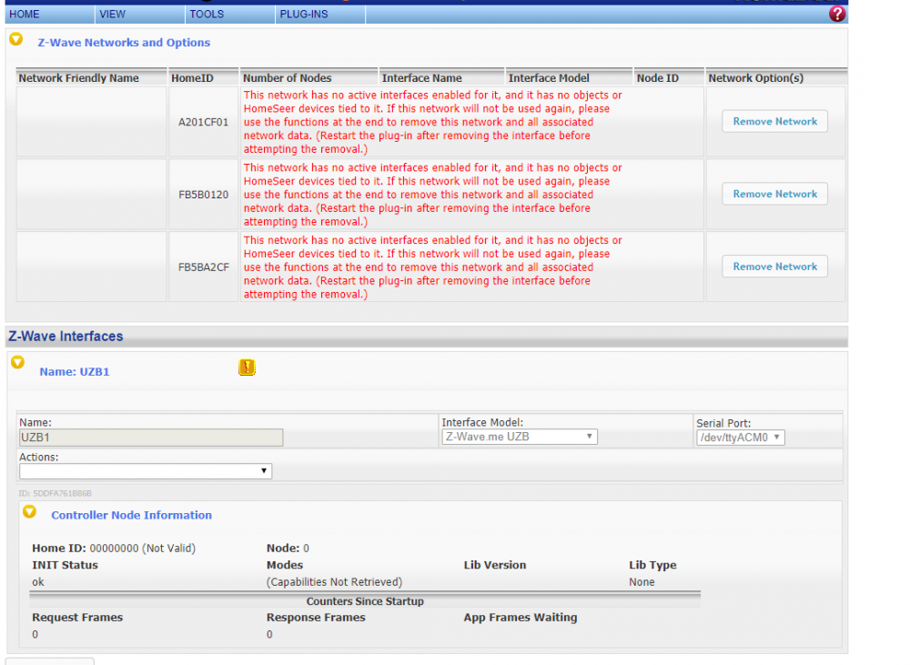Open the TOOLS menu
The height and width of the screenshot is (665, 910).
(x=207, y=15)
